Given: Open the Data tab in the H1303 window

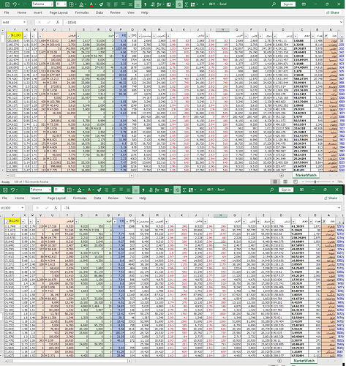Looking at the screenshot, I should 97,198.
